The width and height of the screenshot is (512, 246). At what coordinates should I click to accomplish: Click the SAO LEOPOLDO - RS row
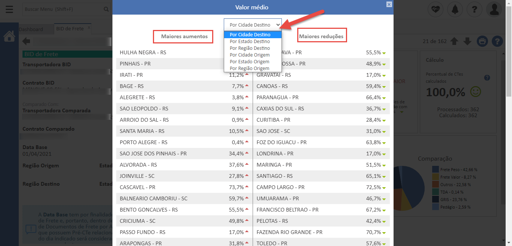pyautogui.click(x=184, y=109)
